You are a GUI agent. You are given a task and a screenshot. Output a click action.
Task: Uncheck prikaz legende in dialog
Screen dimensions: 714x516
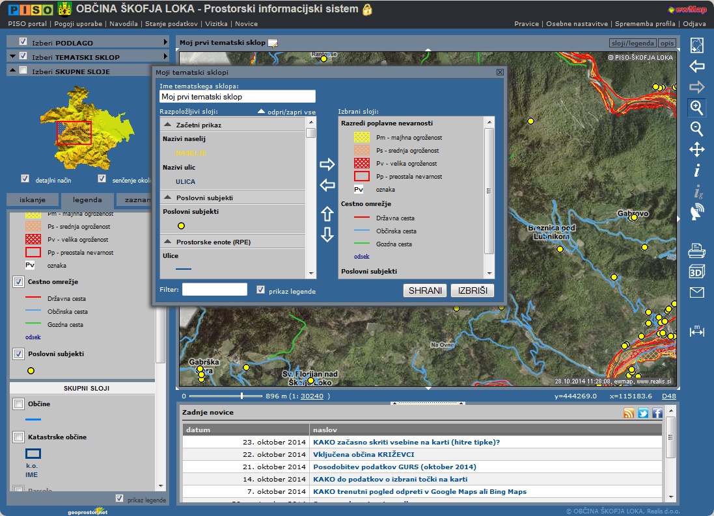click(x=261, y=290)
